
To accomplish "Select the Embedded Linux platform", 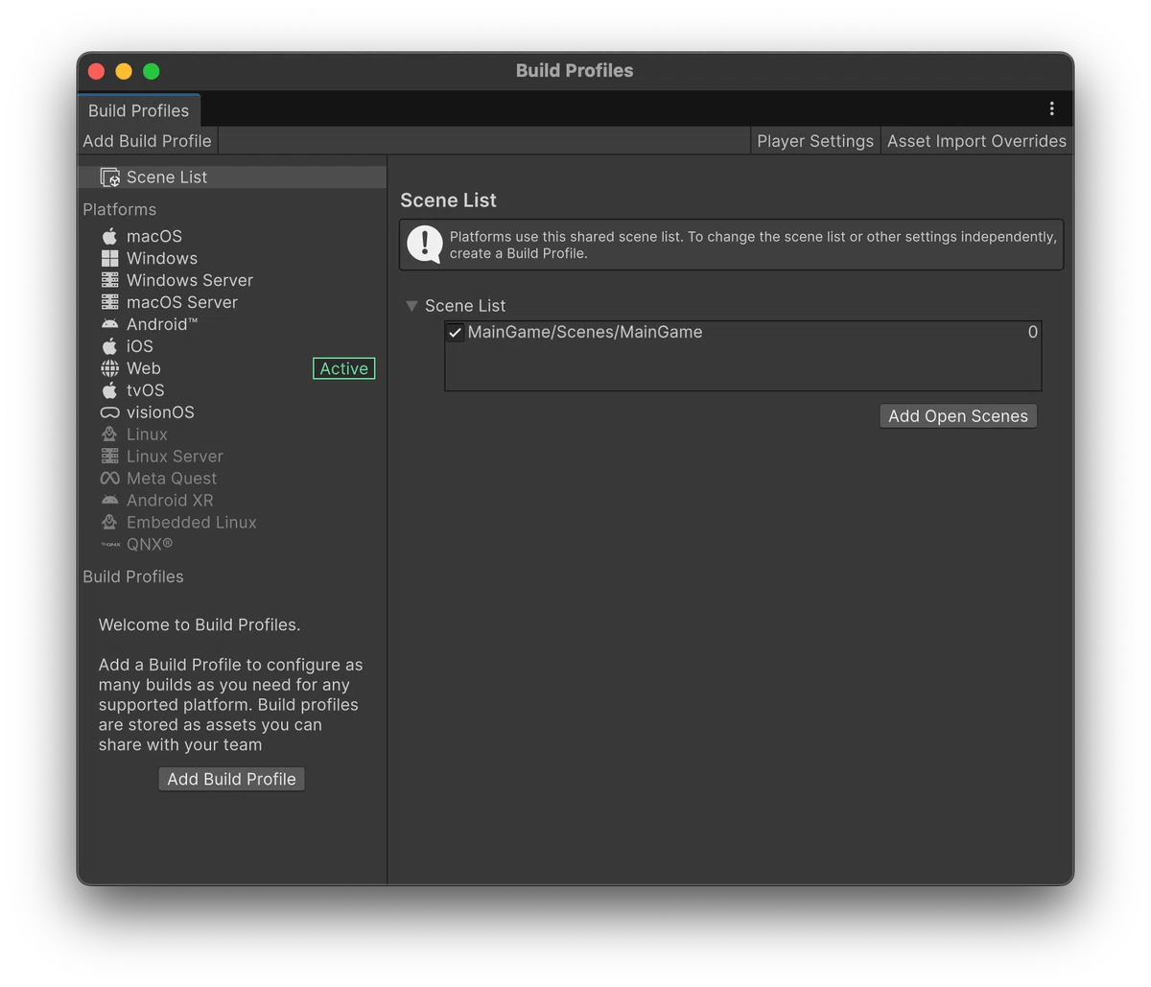I will pos(232,523).
